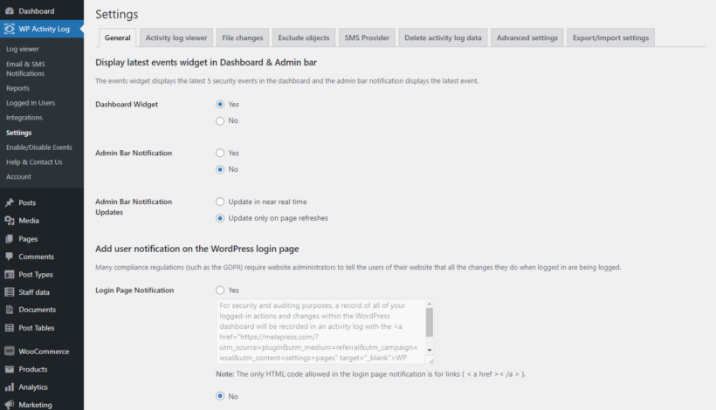The width and height of the screenshot is (716, 410).
Task: Open the Settings submenu item
Action: (18, 133)
